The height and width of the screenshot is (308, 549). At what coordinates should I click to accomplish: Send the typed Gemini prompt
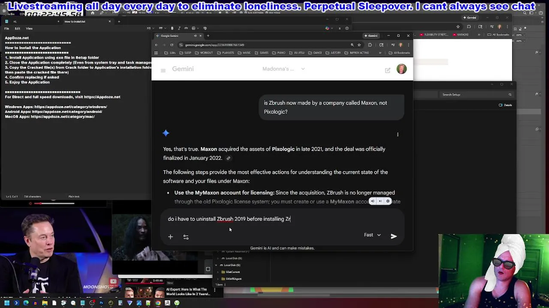(x=394, y=236)
